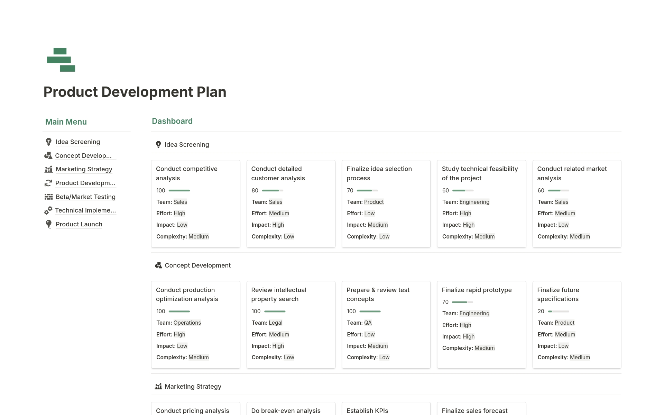The height and width of the screenshot is (415, 664).
Task: Select Idea Screening from main menu
Action: [77, 142]
